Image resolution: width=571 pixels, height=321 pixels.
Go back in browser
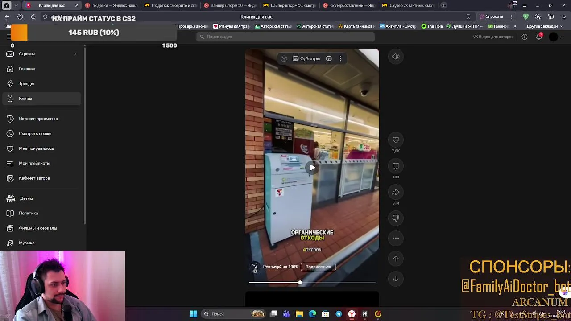(7, 16)
